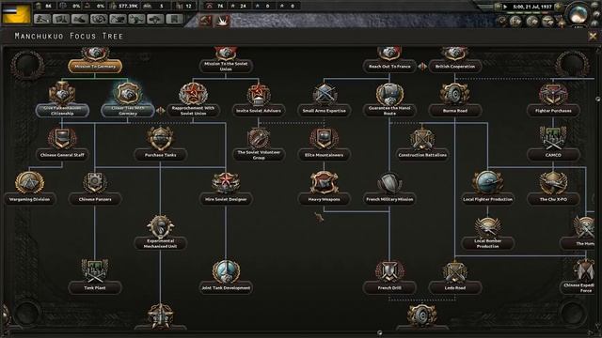Open the Manchukuo flag politics view
The height and width of the screenshot is (338, 602).
[16, 14]
